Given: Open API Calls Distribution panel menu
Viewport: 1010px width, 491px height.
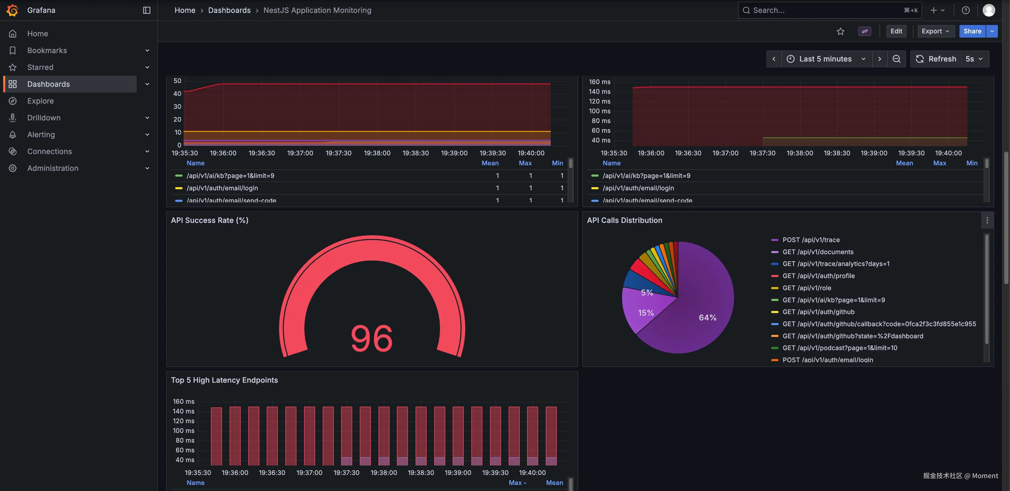Looking at the screenshot, I should coord(987,220).
